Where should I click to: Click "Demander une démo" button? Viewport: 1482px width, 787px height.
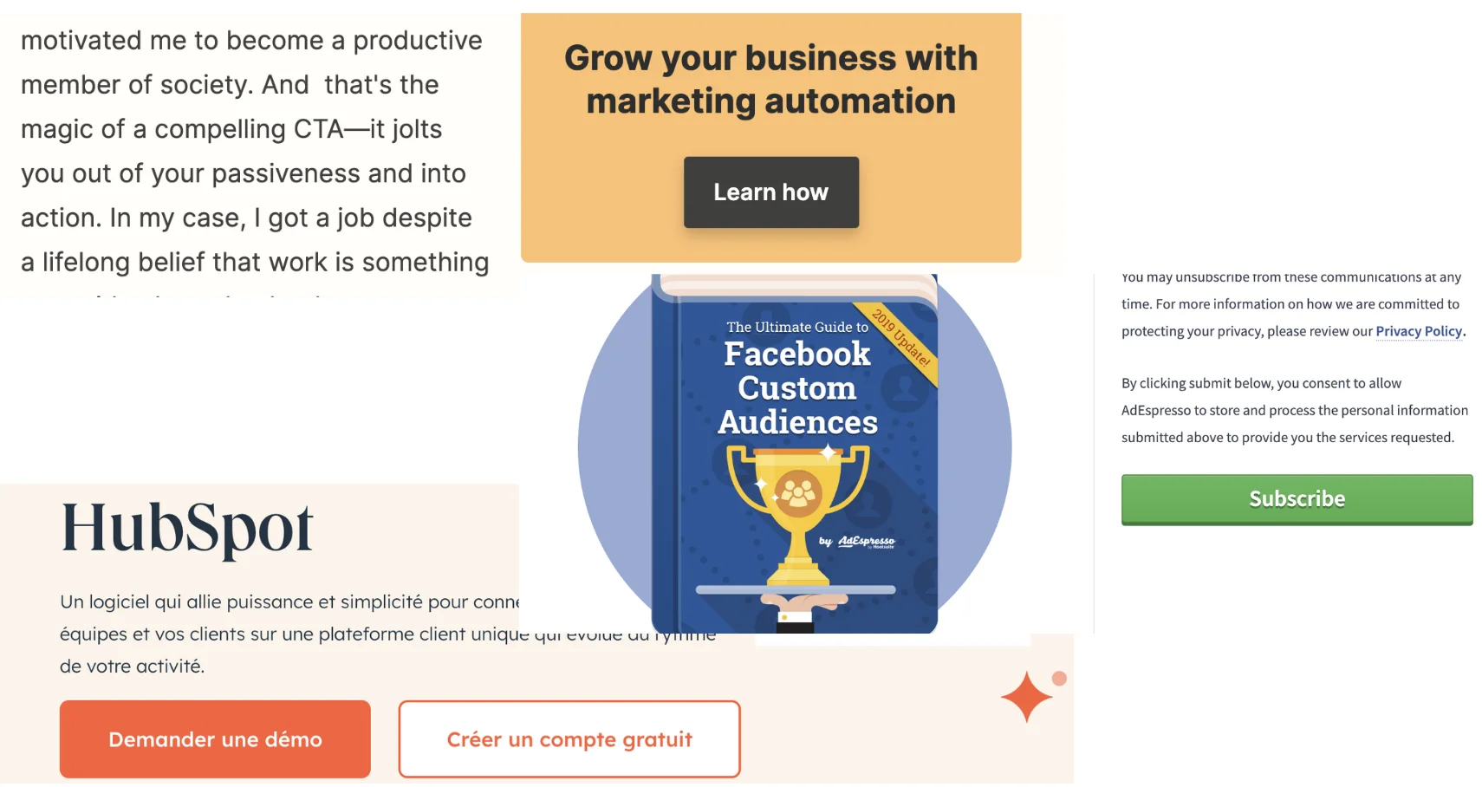tap(215, 739)
